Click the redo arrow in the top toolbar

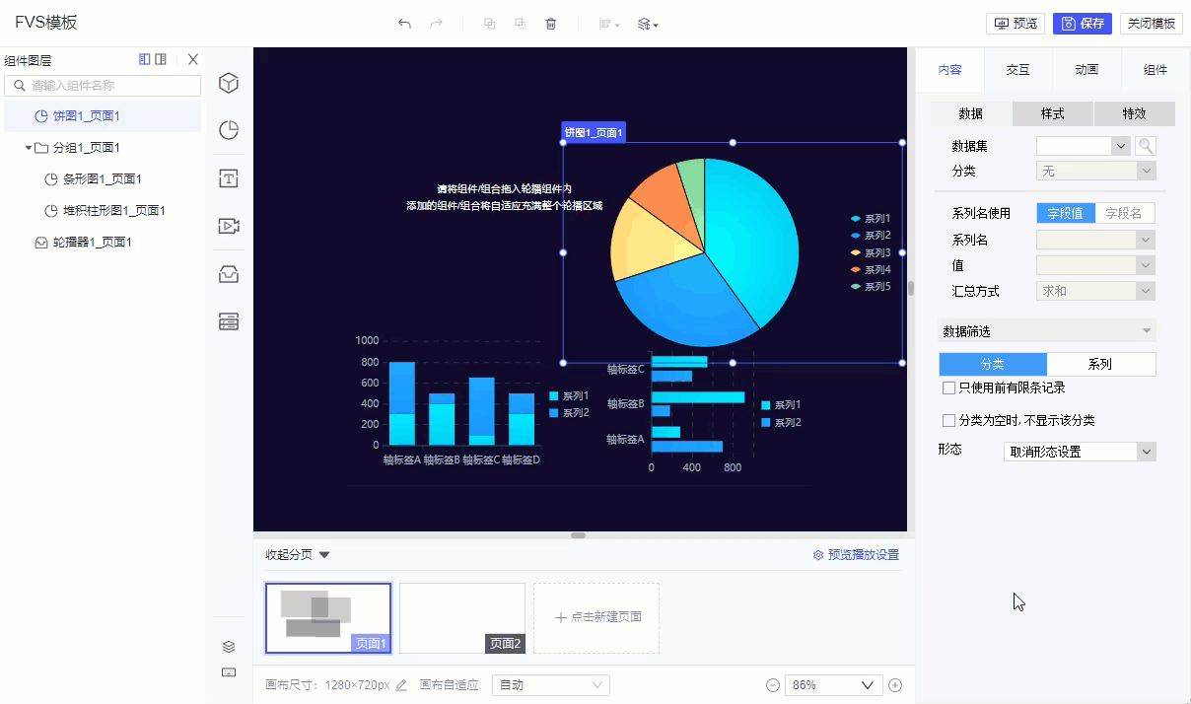pos(436,24)
